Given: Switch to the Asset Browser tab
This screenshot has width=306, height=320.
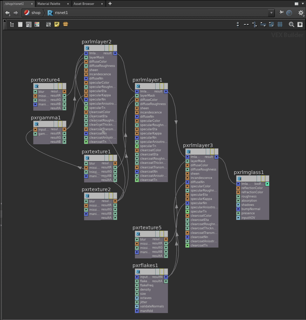Looking at the screenshot, I should 84,4.
